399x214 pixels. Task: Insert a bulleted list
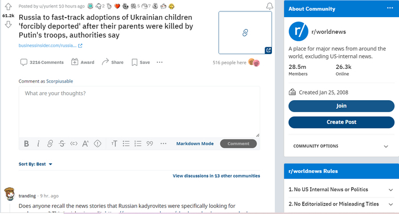pos(126,143)
